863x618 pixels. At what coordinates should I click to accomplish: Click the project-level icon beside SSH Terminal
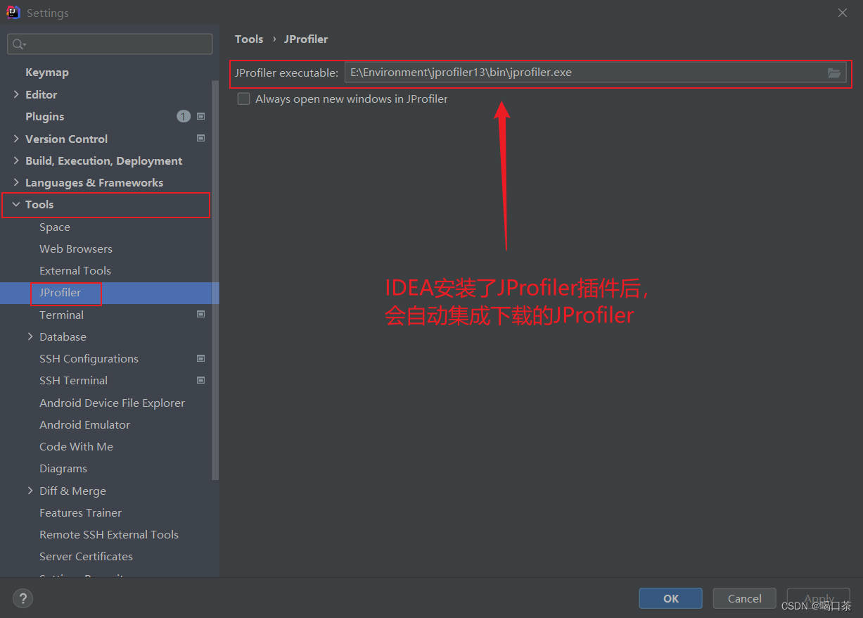pos(201,380)
